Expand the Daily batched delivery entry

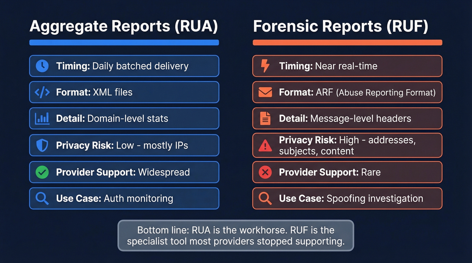[x=124, y=66]
